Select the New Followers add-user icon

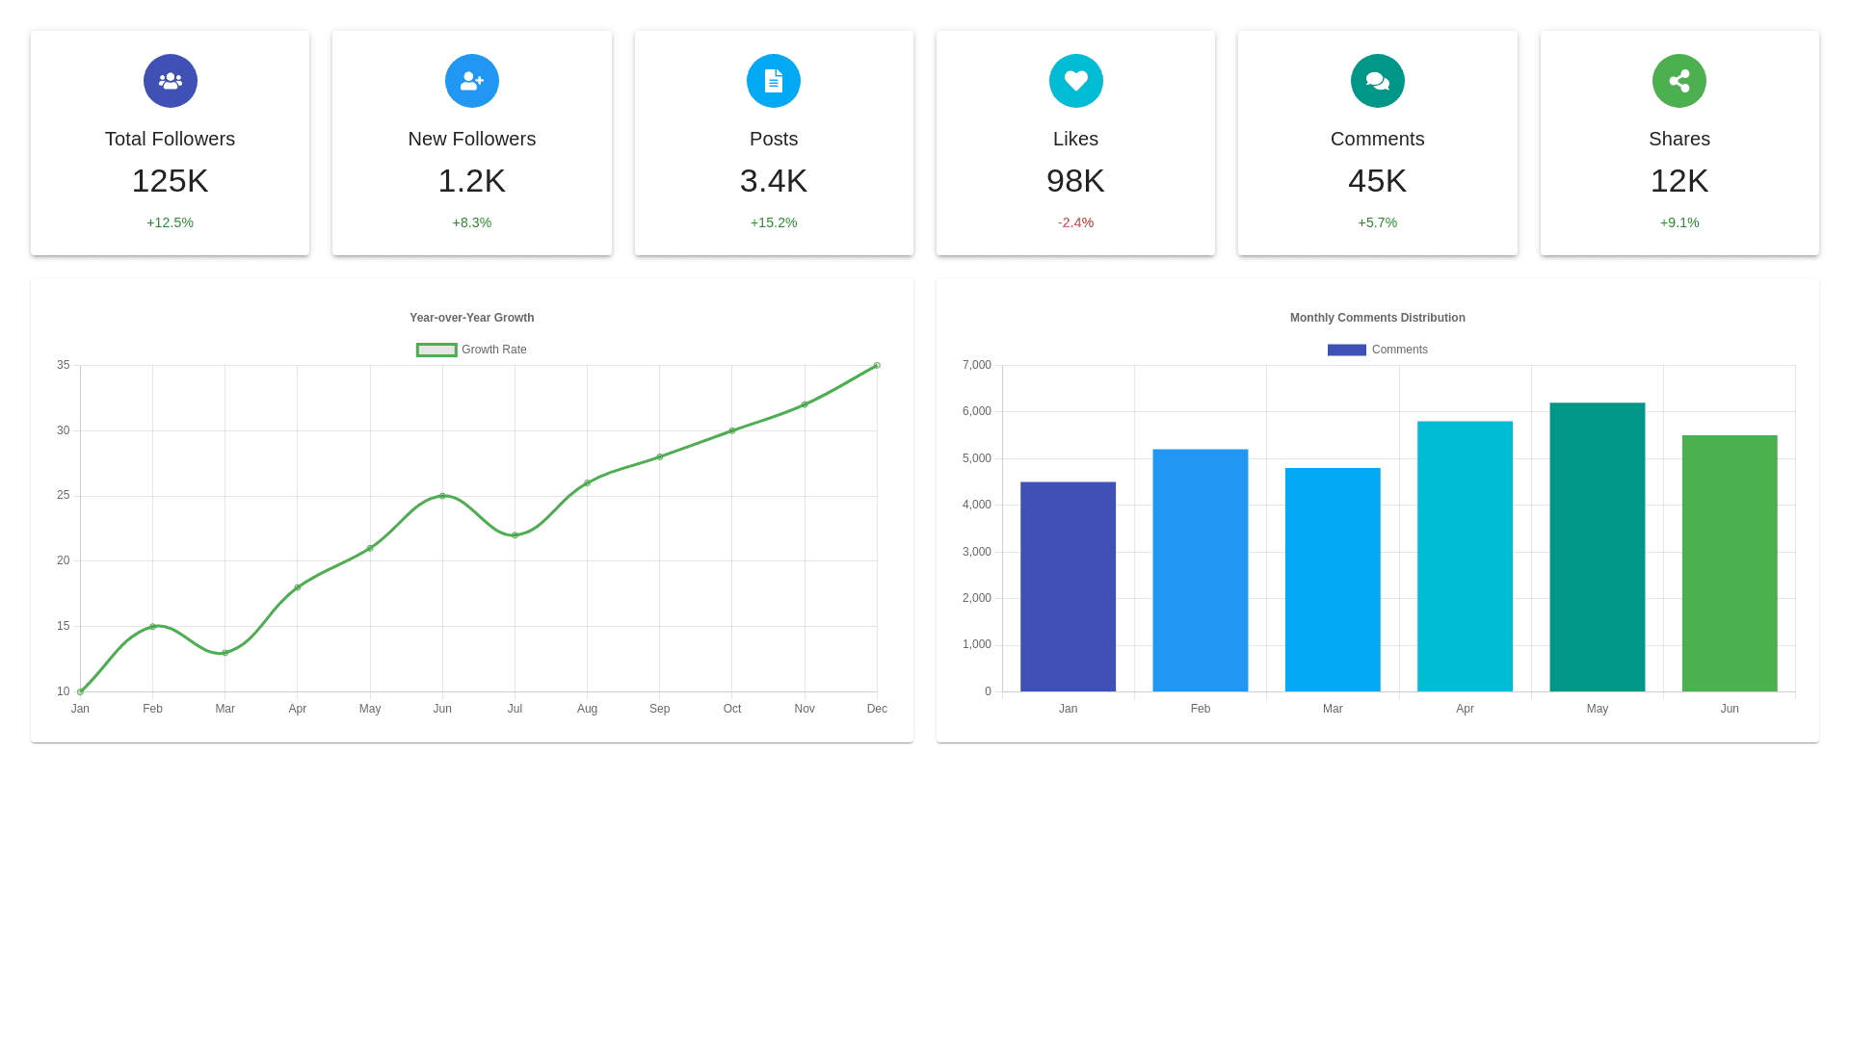point(471,81)
